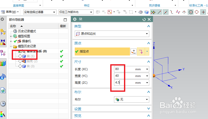This screenshot has width=208, height=119.
Task: Toggle End Point snap
Action: (159, 12)
